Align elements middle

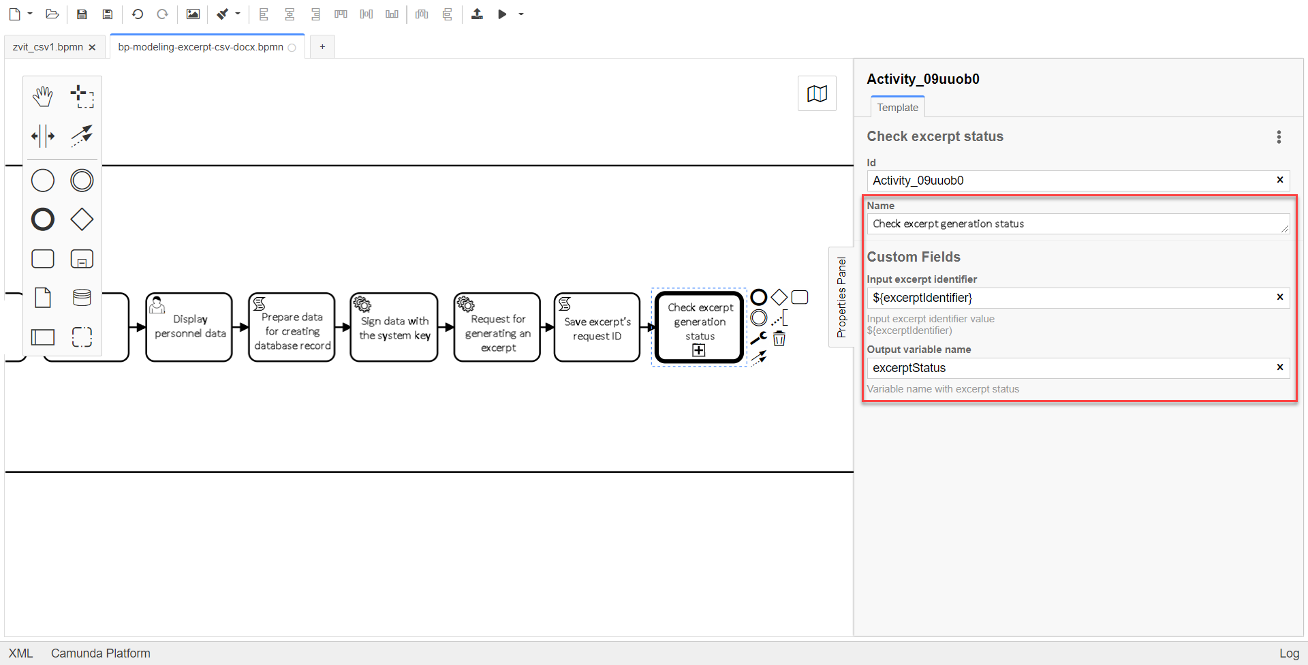coord(367,14)
